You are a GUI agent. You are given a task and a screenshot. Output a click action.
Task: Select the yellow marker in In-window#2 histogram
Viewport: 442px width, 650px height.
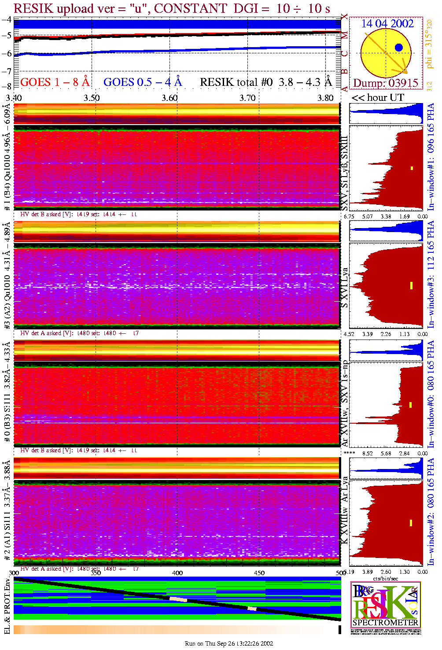pyautogui.click(x=411, y=523)
